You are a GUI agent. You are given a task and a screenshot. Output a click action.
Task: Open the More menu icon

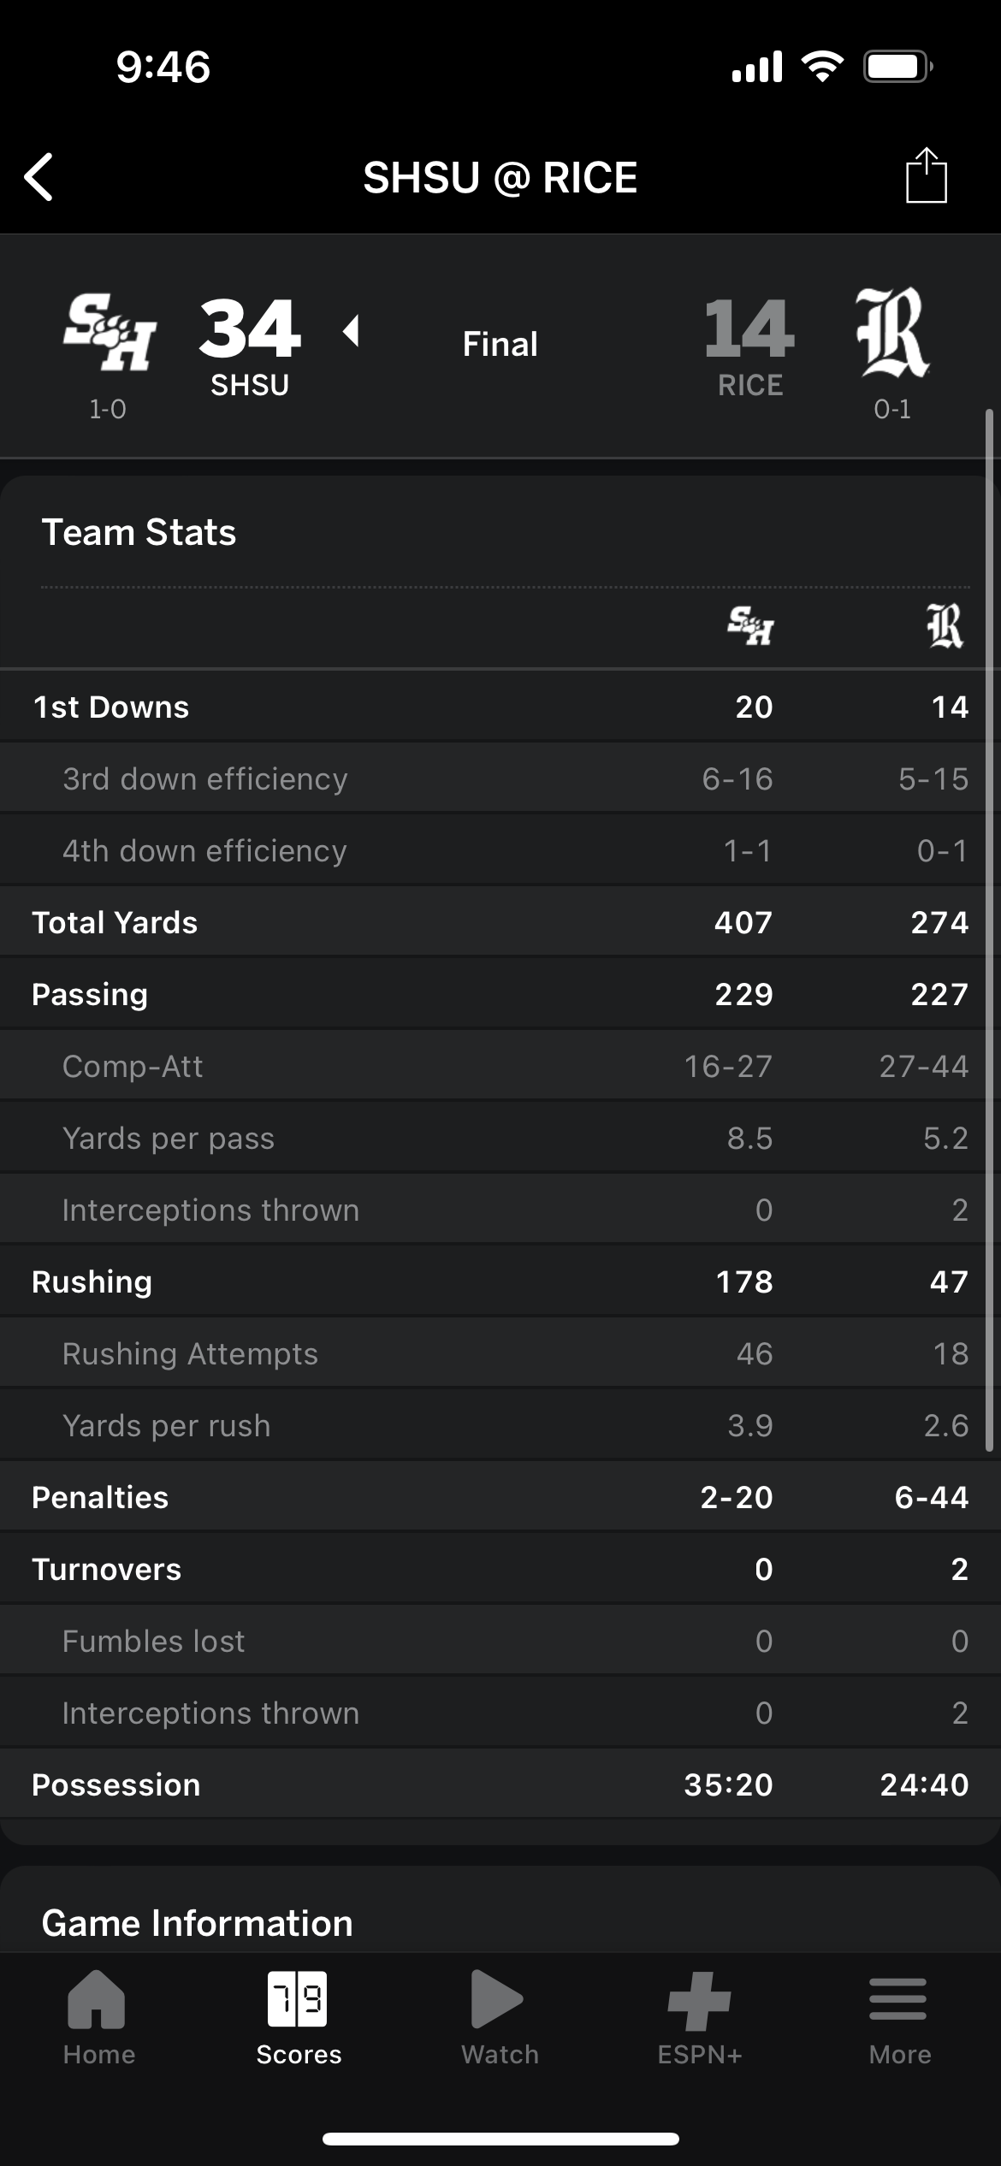(898, 1999)
